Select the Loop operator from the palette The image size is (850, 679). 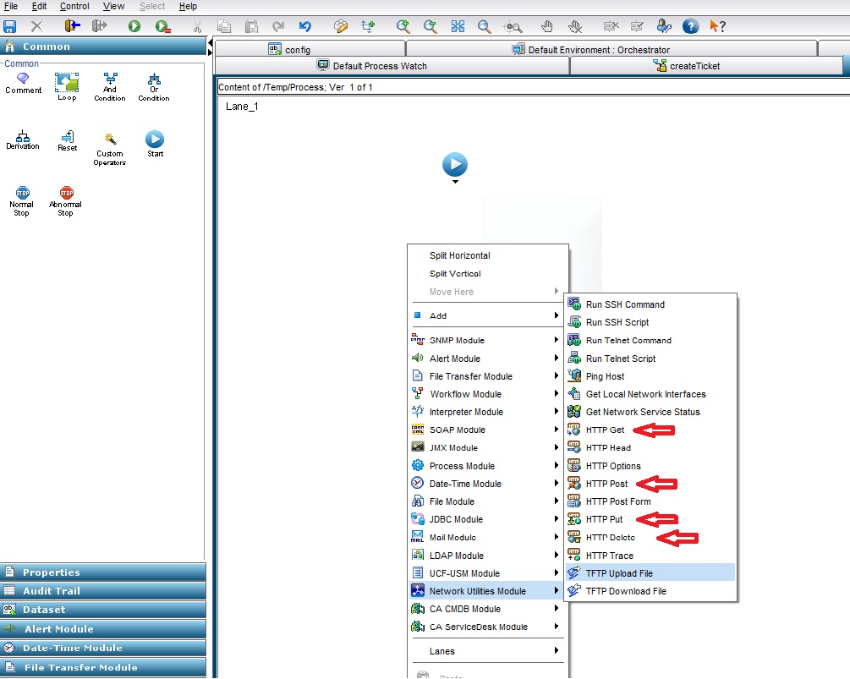coord(68,83)
